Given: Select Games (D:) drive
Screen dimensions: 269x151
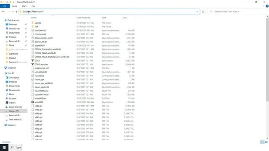Looking at the screenshot, I should click(14, 111).
